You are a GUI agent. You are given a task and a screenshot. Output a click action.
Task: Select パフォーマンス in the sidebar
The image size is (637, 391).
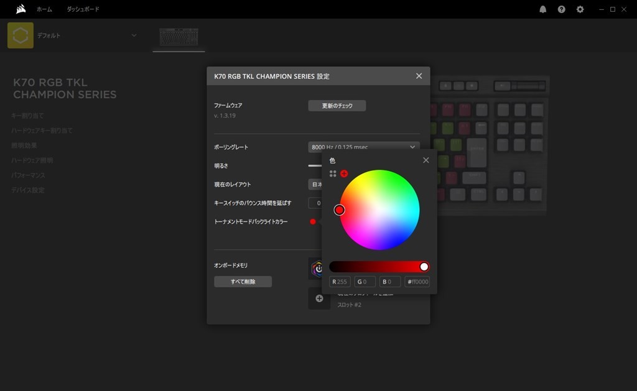29,175
